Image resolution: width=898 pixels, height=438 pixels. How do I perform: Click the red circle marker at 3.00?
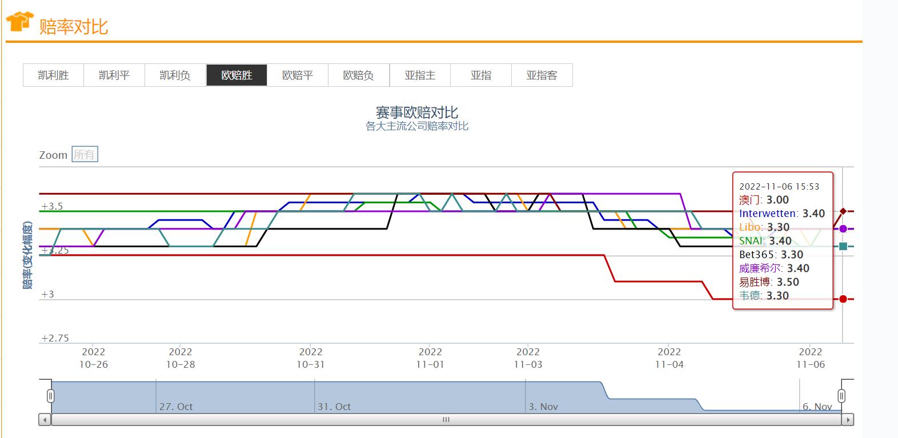coord(843,299)
